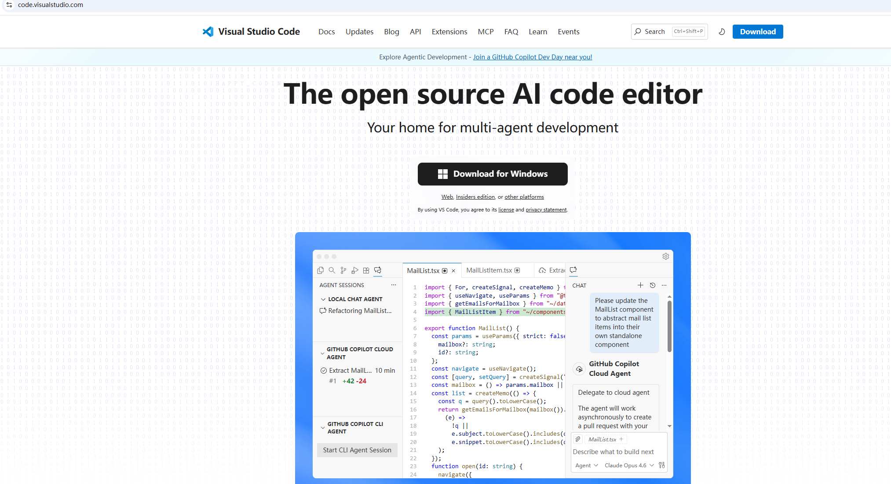Open the Events nav item

[x=569, y=32]
